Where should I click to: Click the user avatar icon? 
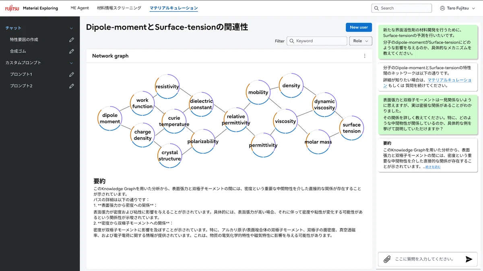(x=442, y=8)
